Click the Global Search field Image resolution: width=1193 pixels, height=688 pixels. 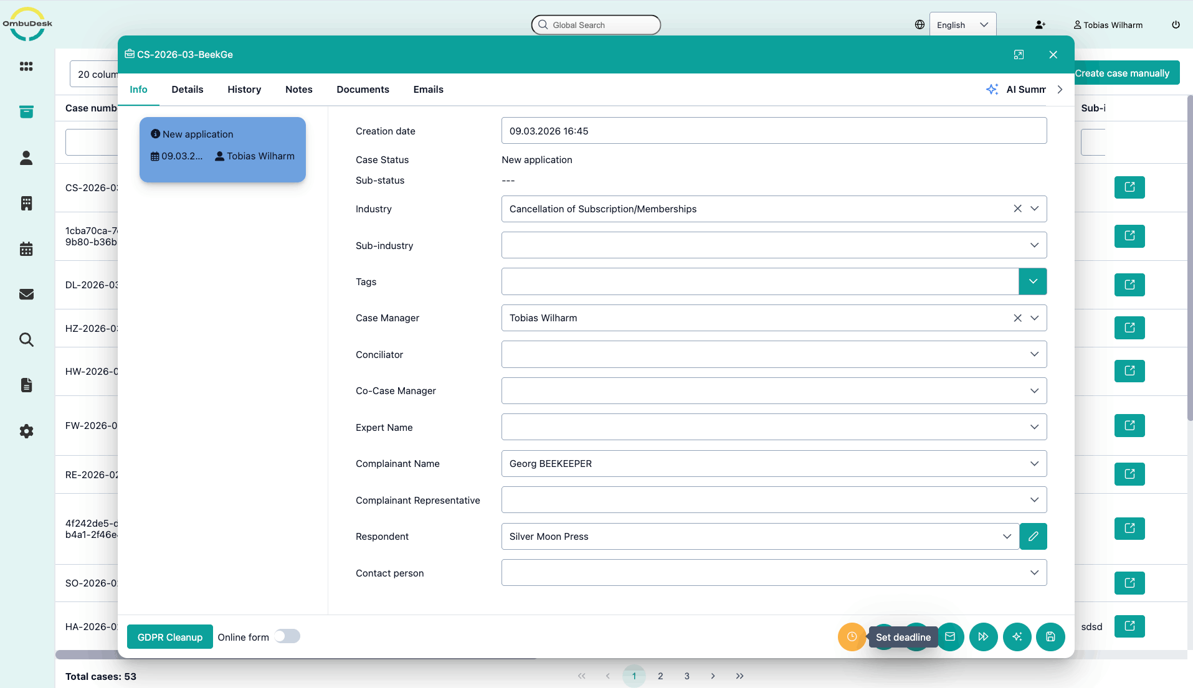click(596, 25)
